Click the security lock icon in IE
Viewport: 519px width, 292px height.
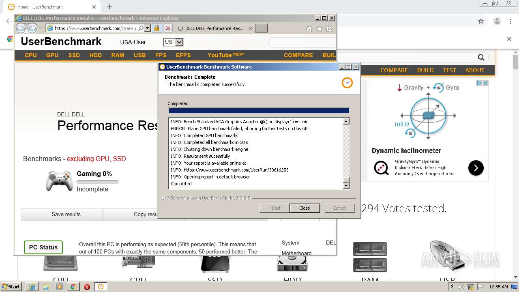point(157,28)
